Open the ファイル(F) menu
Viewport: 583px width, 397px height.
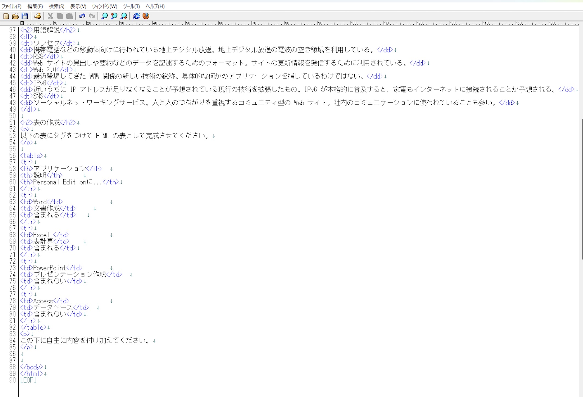tap(12, 6)
